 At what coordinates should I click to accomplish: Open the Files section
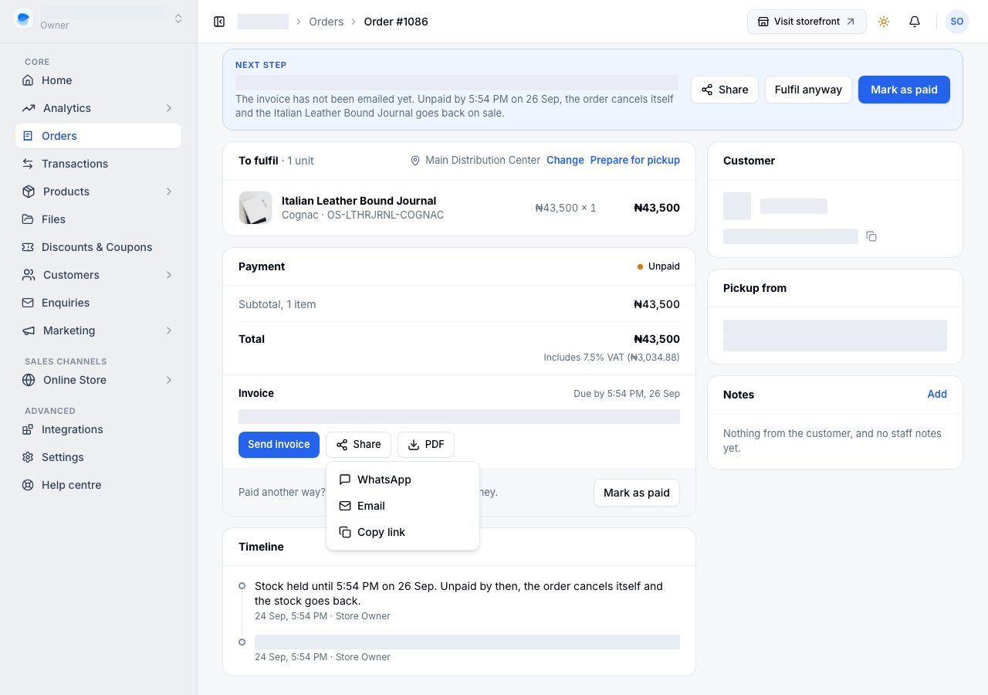[x=98, y=219]
